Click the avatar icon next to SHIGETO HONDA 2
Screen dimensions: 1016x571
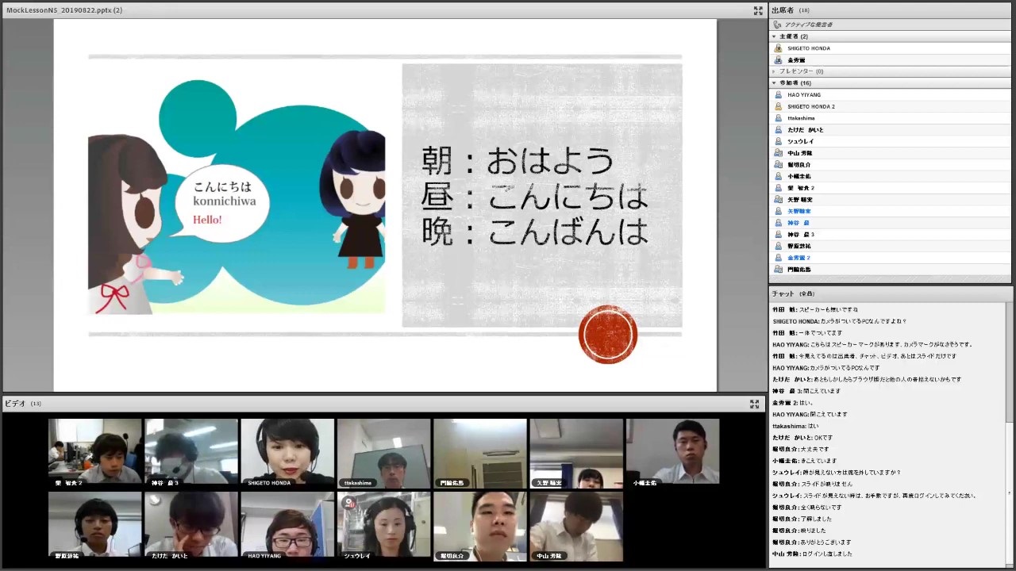point(778,106)
